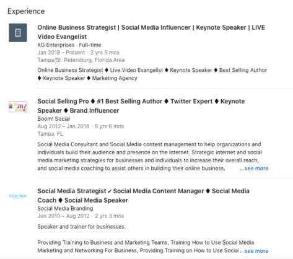Click the Aug 2012 – Jan 2018 date range
293x259 pixels.
coord(63,126)
